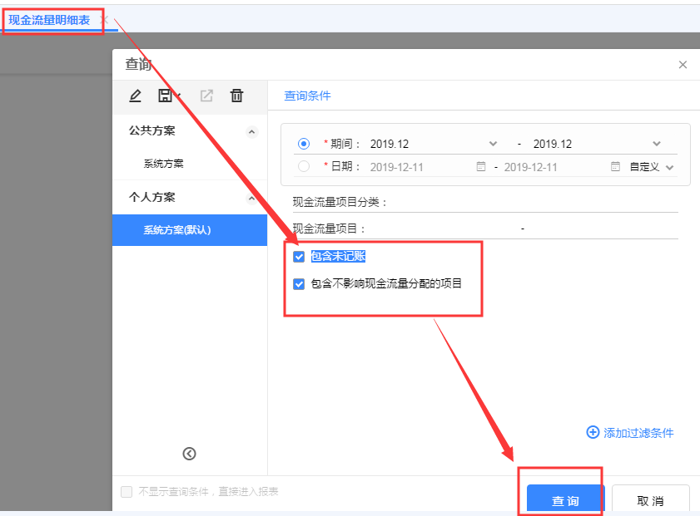
Task: Select the 日期 radio button
Action: pyautogui.click(x=304, y=166)
